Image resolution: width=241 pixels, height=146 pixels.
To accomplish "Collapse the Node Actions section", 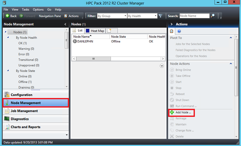I will coord(231,63).
